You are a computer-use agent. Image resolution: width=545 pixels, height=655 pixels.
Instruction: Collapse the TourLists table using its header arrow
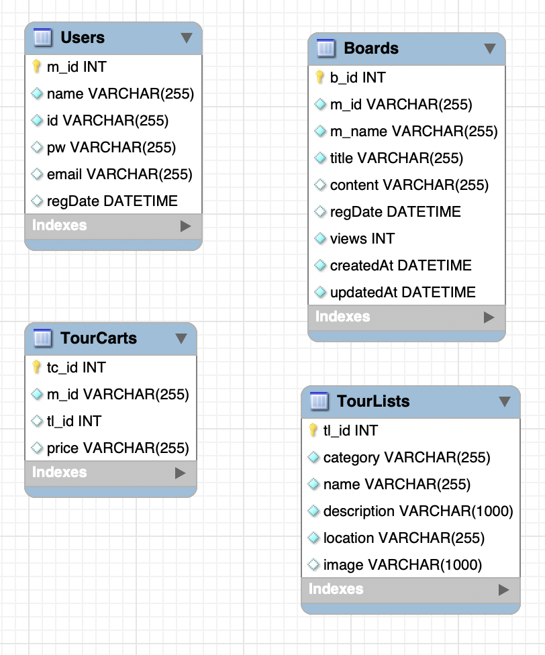click(505, 401)
